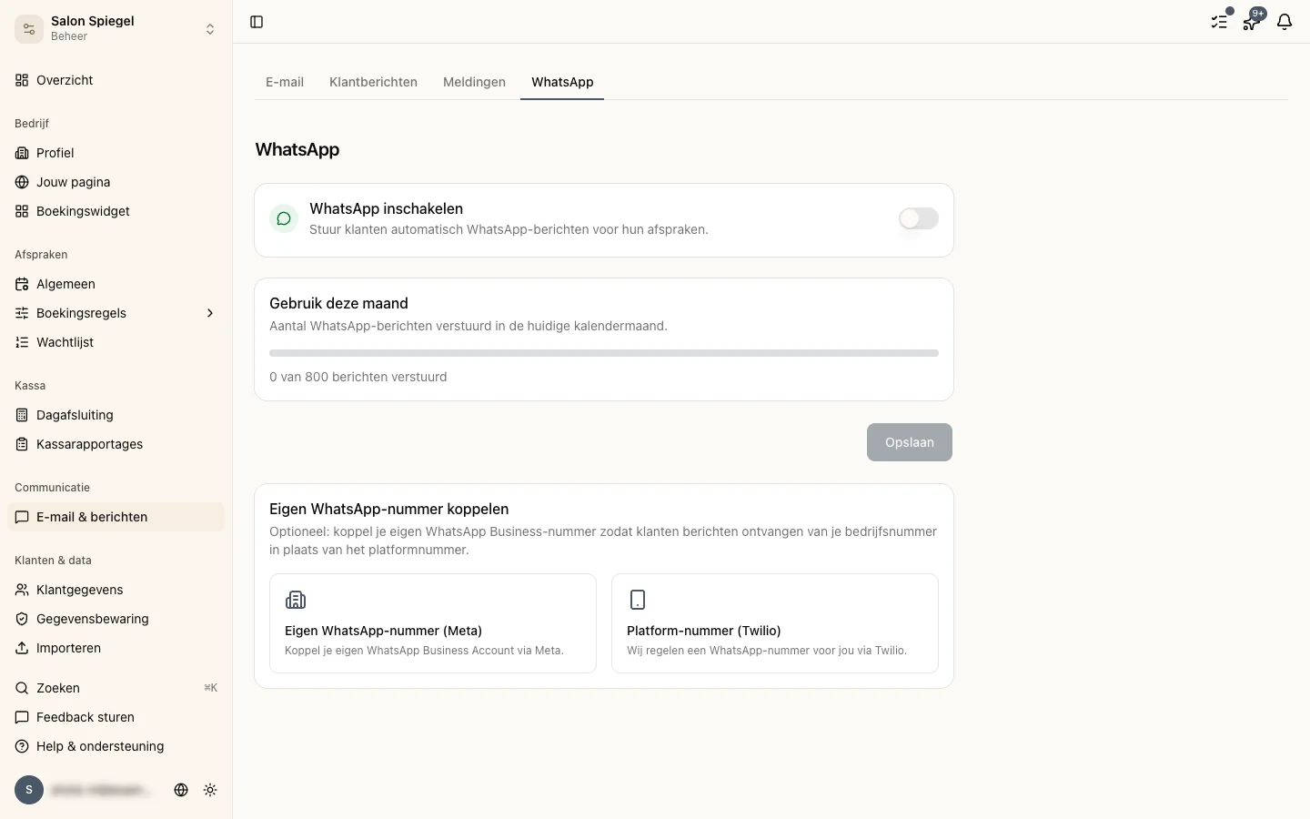Screen dimensions: 1310x819
Task: Open Gegevensbewaring link
Action: point(116,619)
